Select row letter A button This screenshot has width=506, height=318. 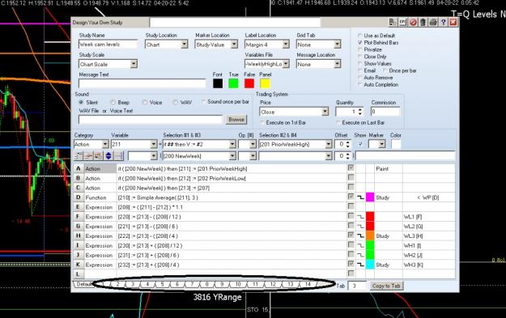78,168
